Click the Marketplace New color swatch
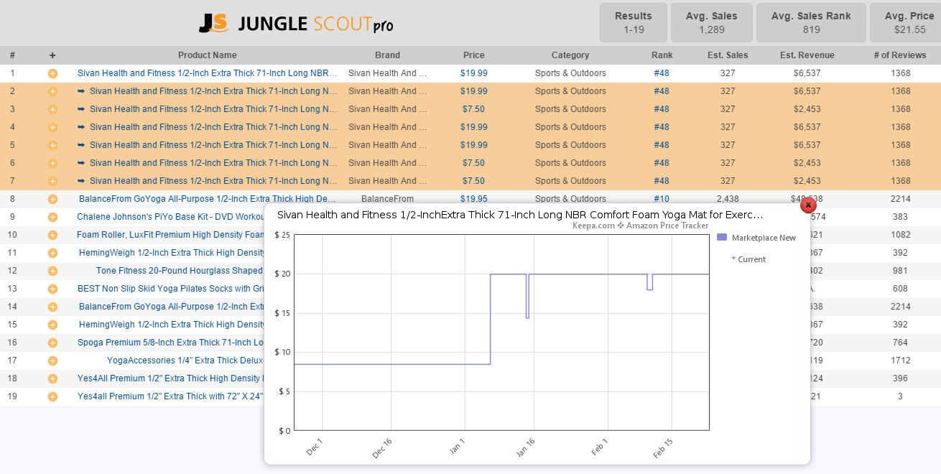The width and height of the screenshot is (941, 474). tap(722, 238)
